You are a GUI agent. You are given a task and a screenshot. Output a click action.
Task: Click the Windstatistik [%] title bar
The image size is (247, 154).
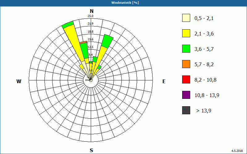pos(124,3)
